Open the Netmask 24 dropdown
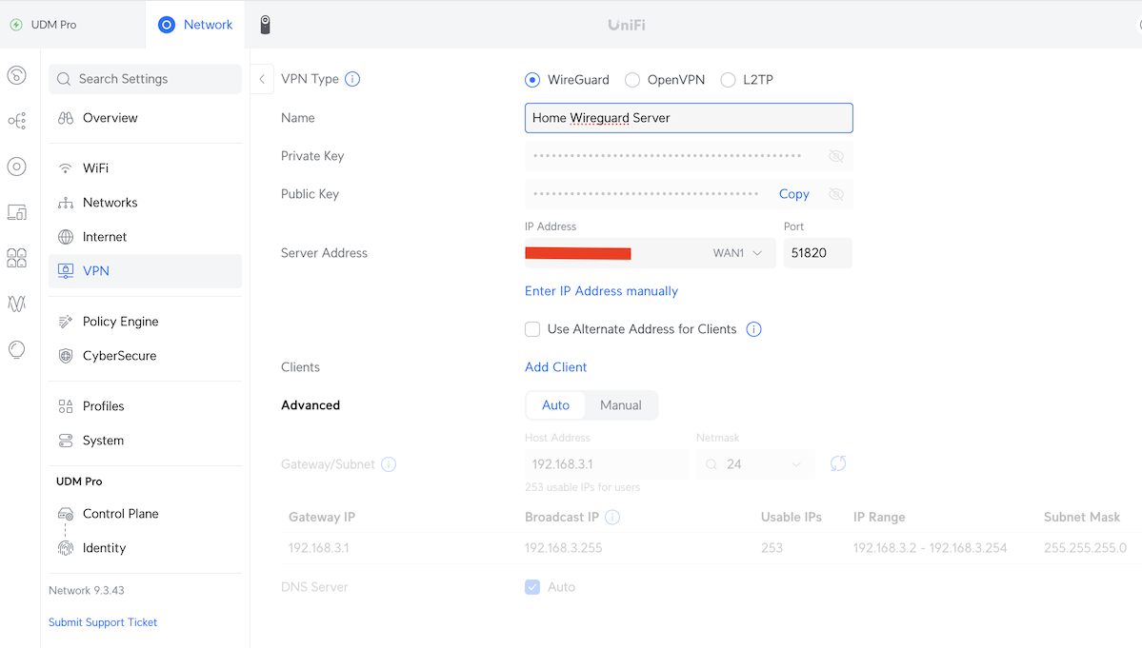 click(757, 464)
